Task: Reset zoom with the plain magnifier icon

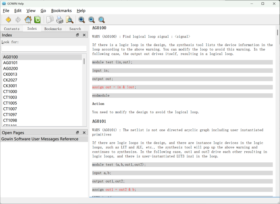Action: 101,20
